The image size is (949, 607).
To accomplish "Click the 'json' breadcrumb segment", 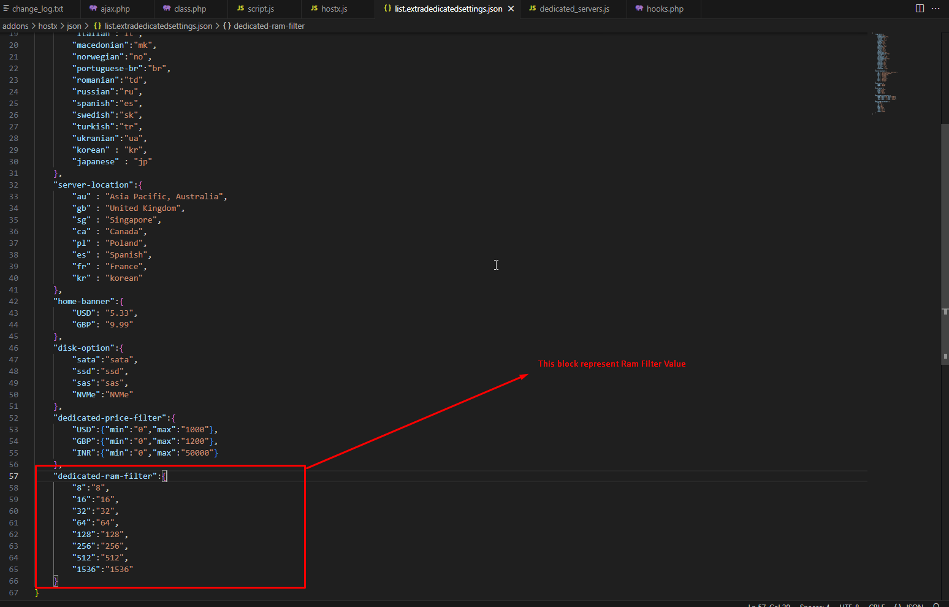I will (74, 26).
